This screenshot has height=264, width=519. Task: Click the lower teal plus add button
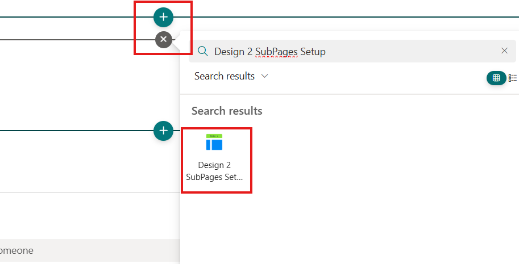pos(163,131)
